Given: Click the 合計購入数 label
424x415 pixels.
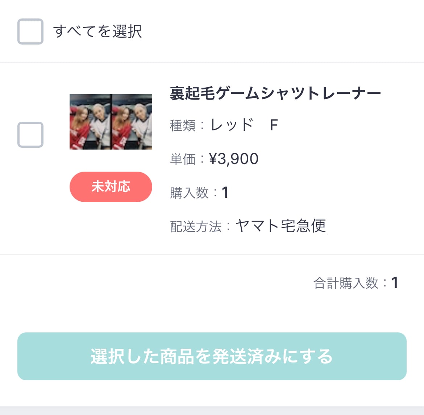Looking at the screenshot, I should click(x=346, y=283).
